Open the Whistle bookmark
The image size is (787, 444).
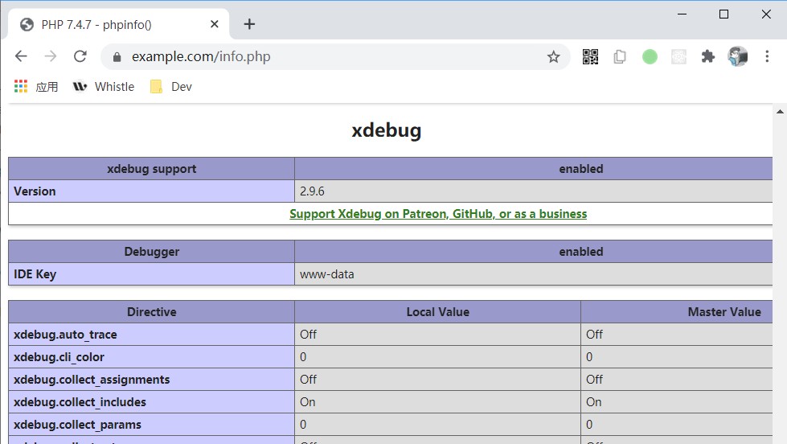pos(104,86)
